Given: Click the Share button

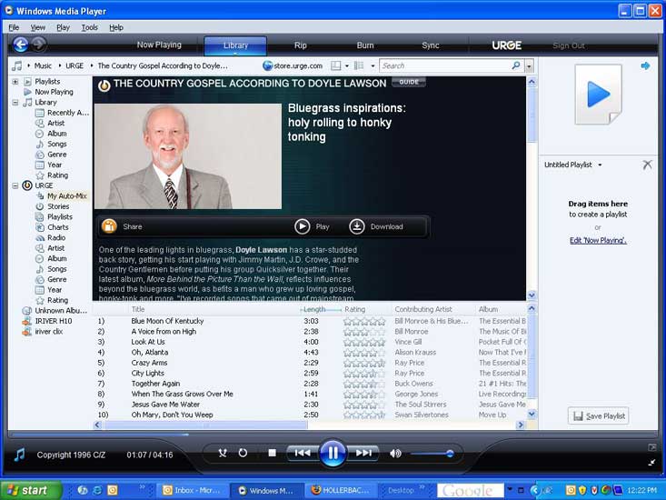Looking at the screenshot, I should tap(122, 226).
